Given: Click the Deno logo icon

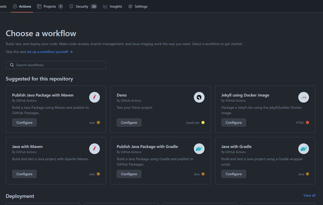Looking at the screenshot, I should coord(199,97).
